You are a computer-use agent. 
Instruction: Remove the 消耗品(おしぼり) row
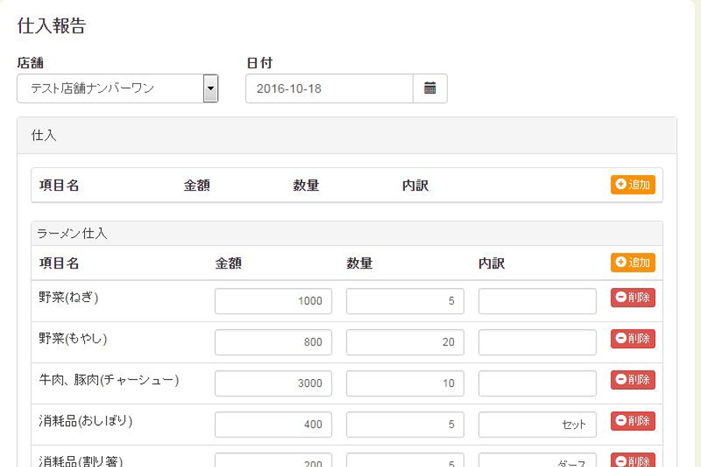(x=632, y=421)
